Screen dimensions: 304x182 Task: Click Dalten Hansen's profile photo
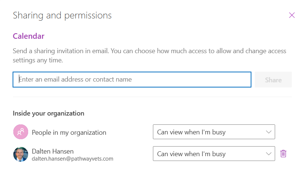click(x=21, y=154)
